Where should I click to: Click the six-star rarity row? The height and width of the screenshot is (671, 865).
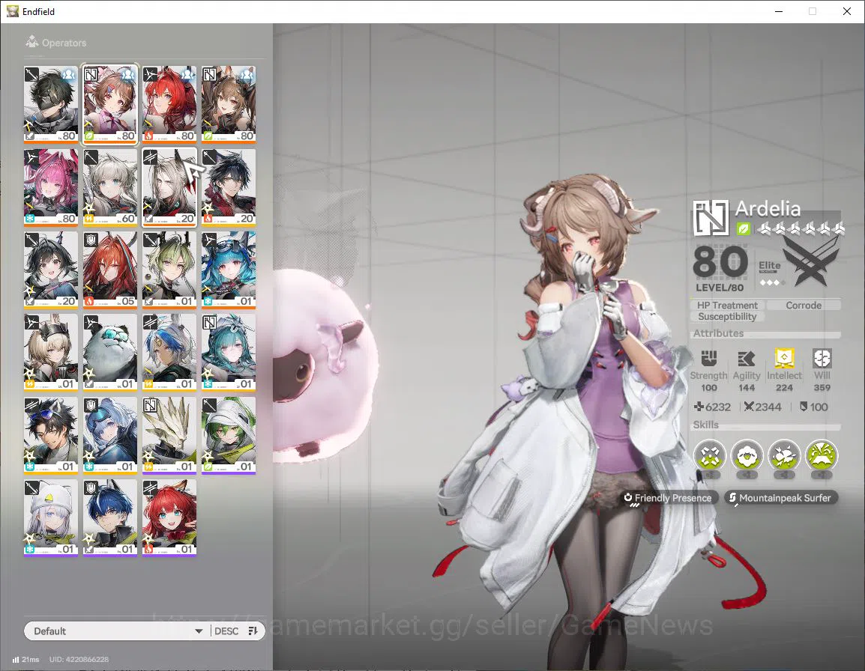[800, 228]
